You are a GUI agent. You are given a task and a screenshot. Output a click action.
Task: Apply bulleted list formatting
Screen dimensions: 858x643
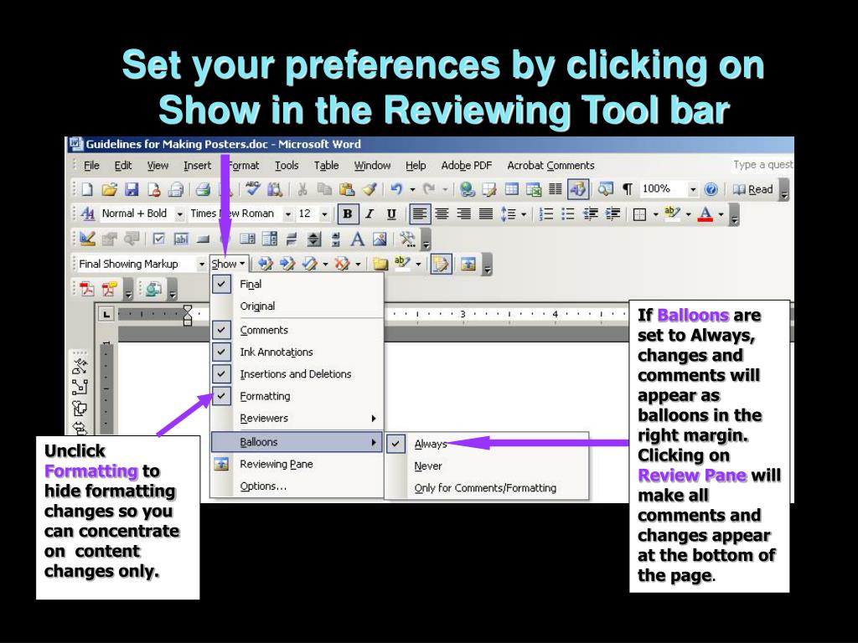[x=568, y=213]
